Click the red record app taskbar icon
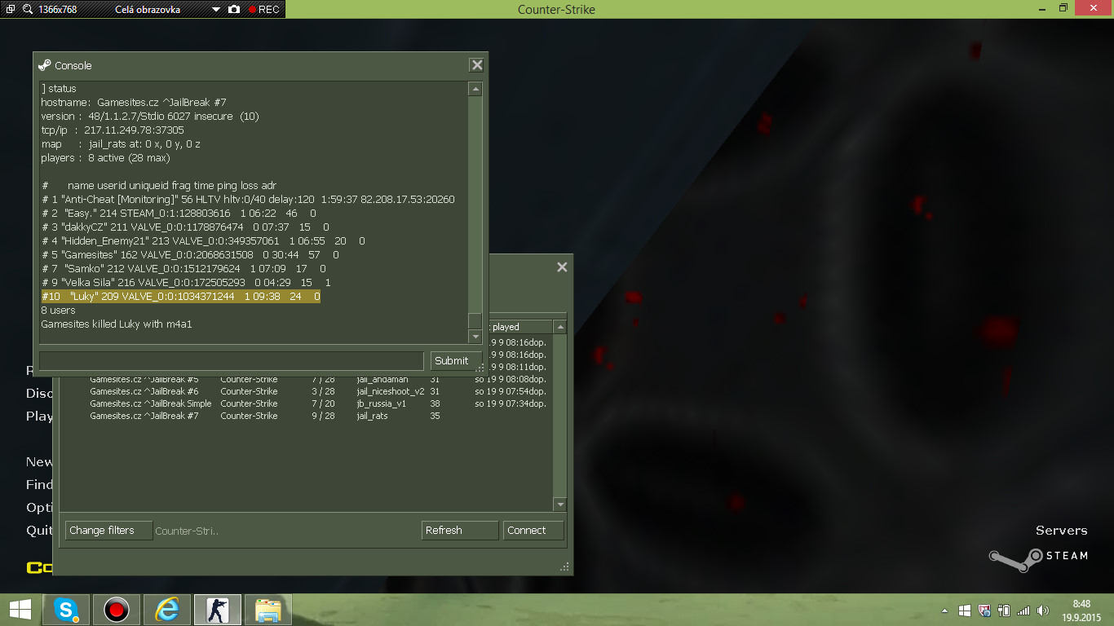 (x=117, y=610)
